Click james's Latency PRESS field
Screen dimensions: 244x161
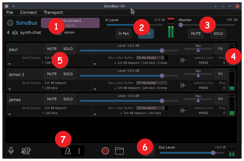203,113
